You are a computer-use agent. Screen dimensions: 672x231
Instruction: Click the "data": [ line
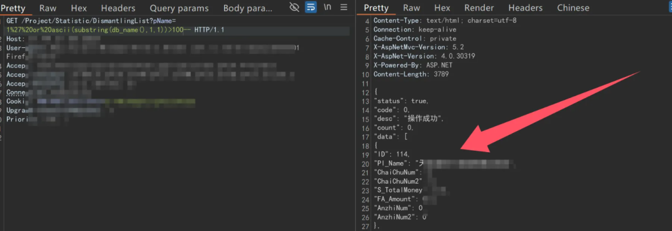[390, 137]
